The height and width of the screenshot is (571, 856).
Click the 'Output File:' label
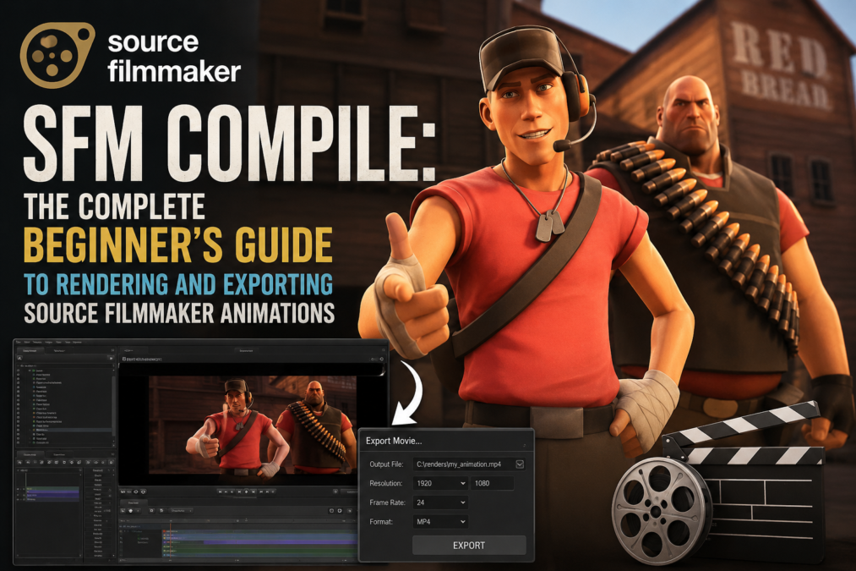(x=386, y=464)
